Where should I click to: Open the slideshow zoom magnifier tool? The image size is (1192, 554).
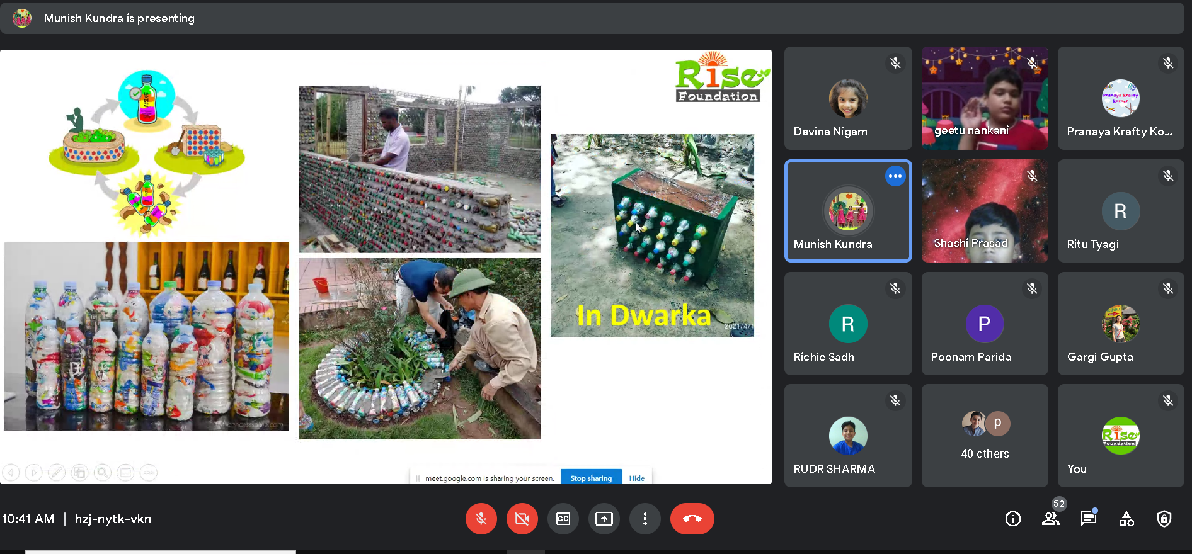point(103,472)
